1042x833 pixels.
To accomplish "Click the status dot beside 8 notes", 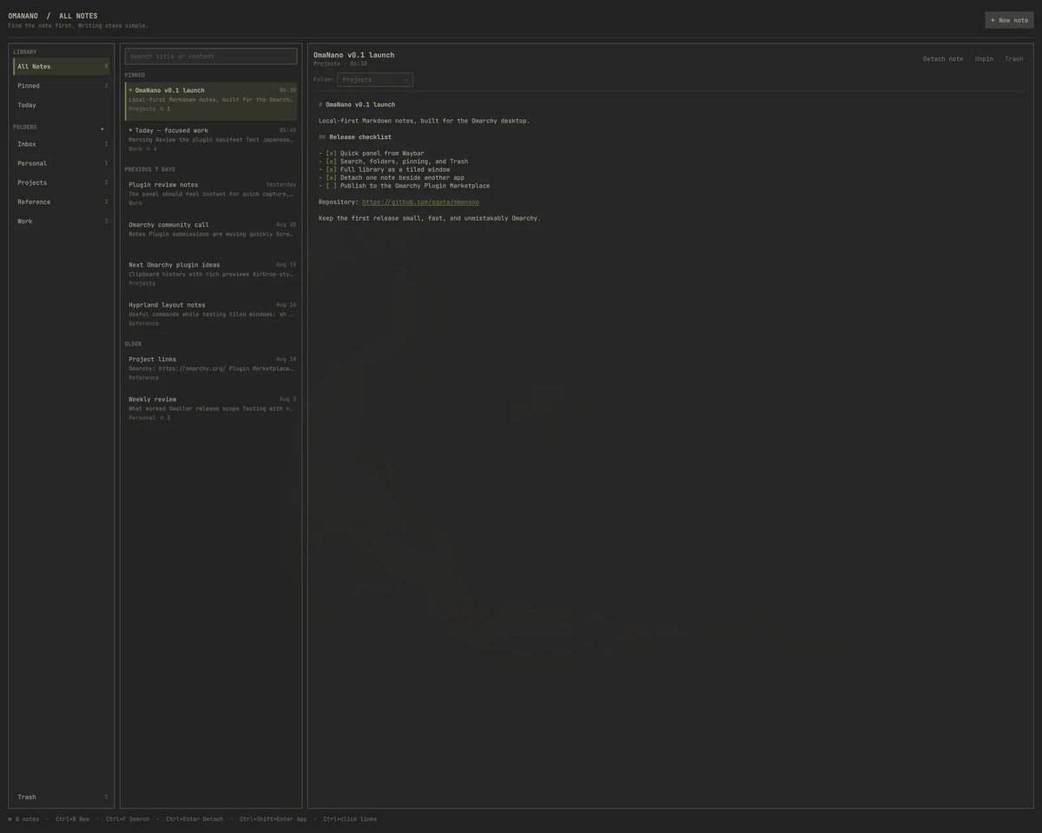I will [x=10, y=819].
